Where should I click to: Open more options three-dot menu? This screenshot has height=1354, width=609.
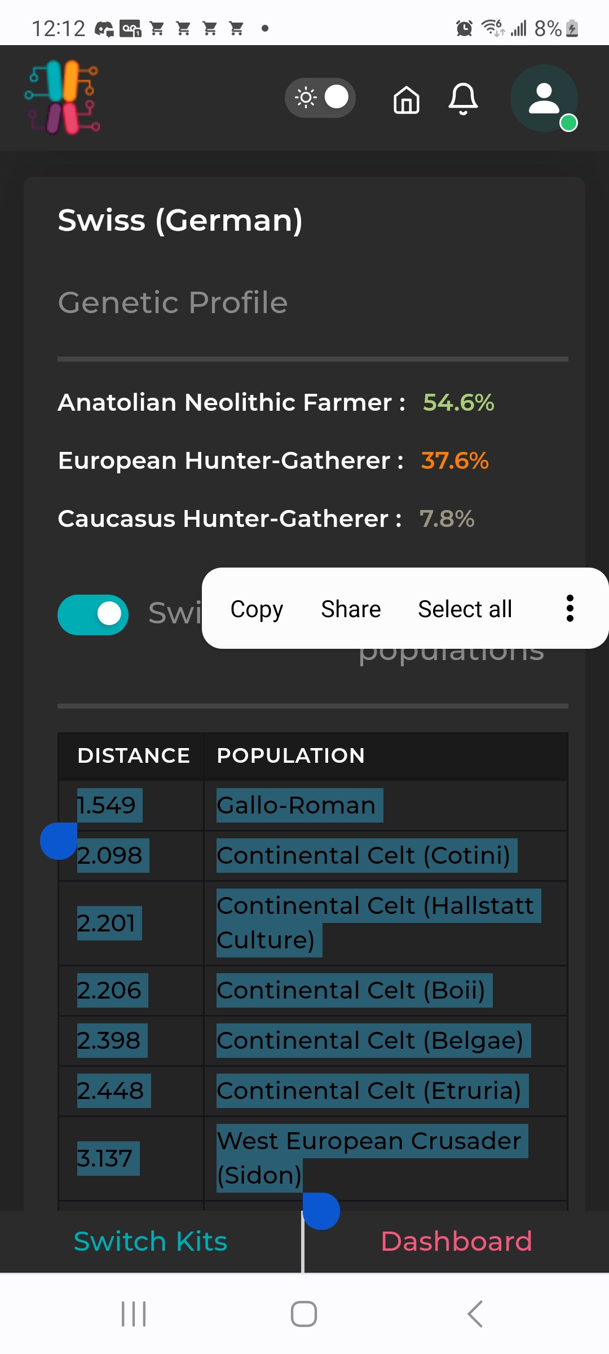[x=570, y=608]
